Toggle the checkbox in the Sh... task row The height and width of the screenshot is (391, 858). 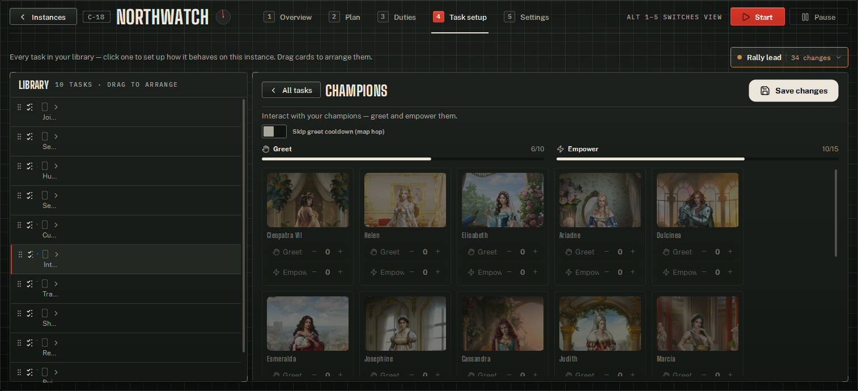click(x=45, y=313)
